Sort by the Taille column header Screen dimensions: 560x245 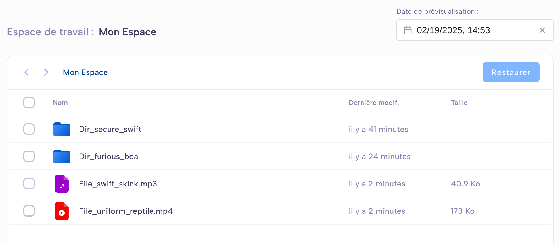[x=459, y=103]
